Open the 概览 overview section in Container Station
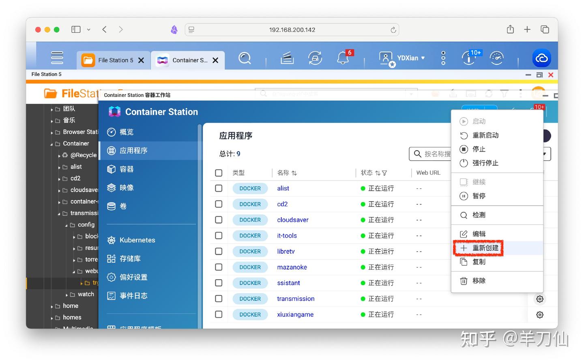584x363 pixels. (x=126, y=132)
